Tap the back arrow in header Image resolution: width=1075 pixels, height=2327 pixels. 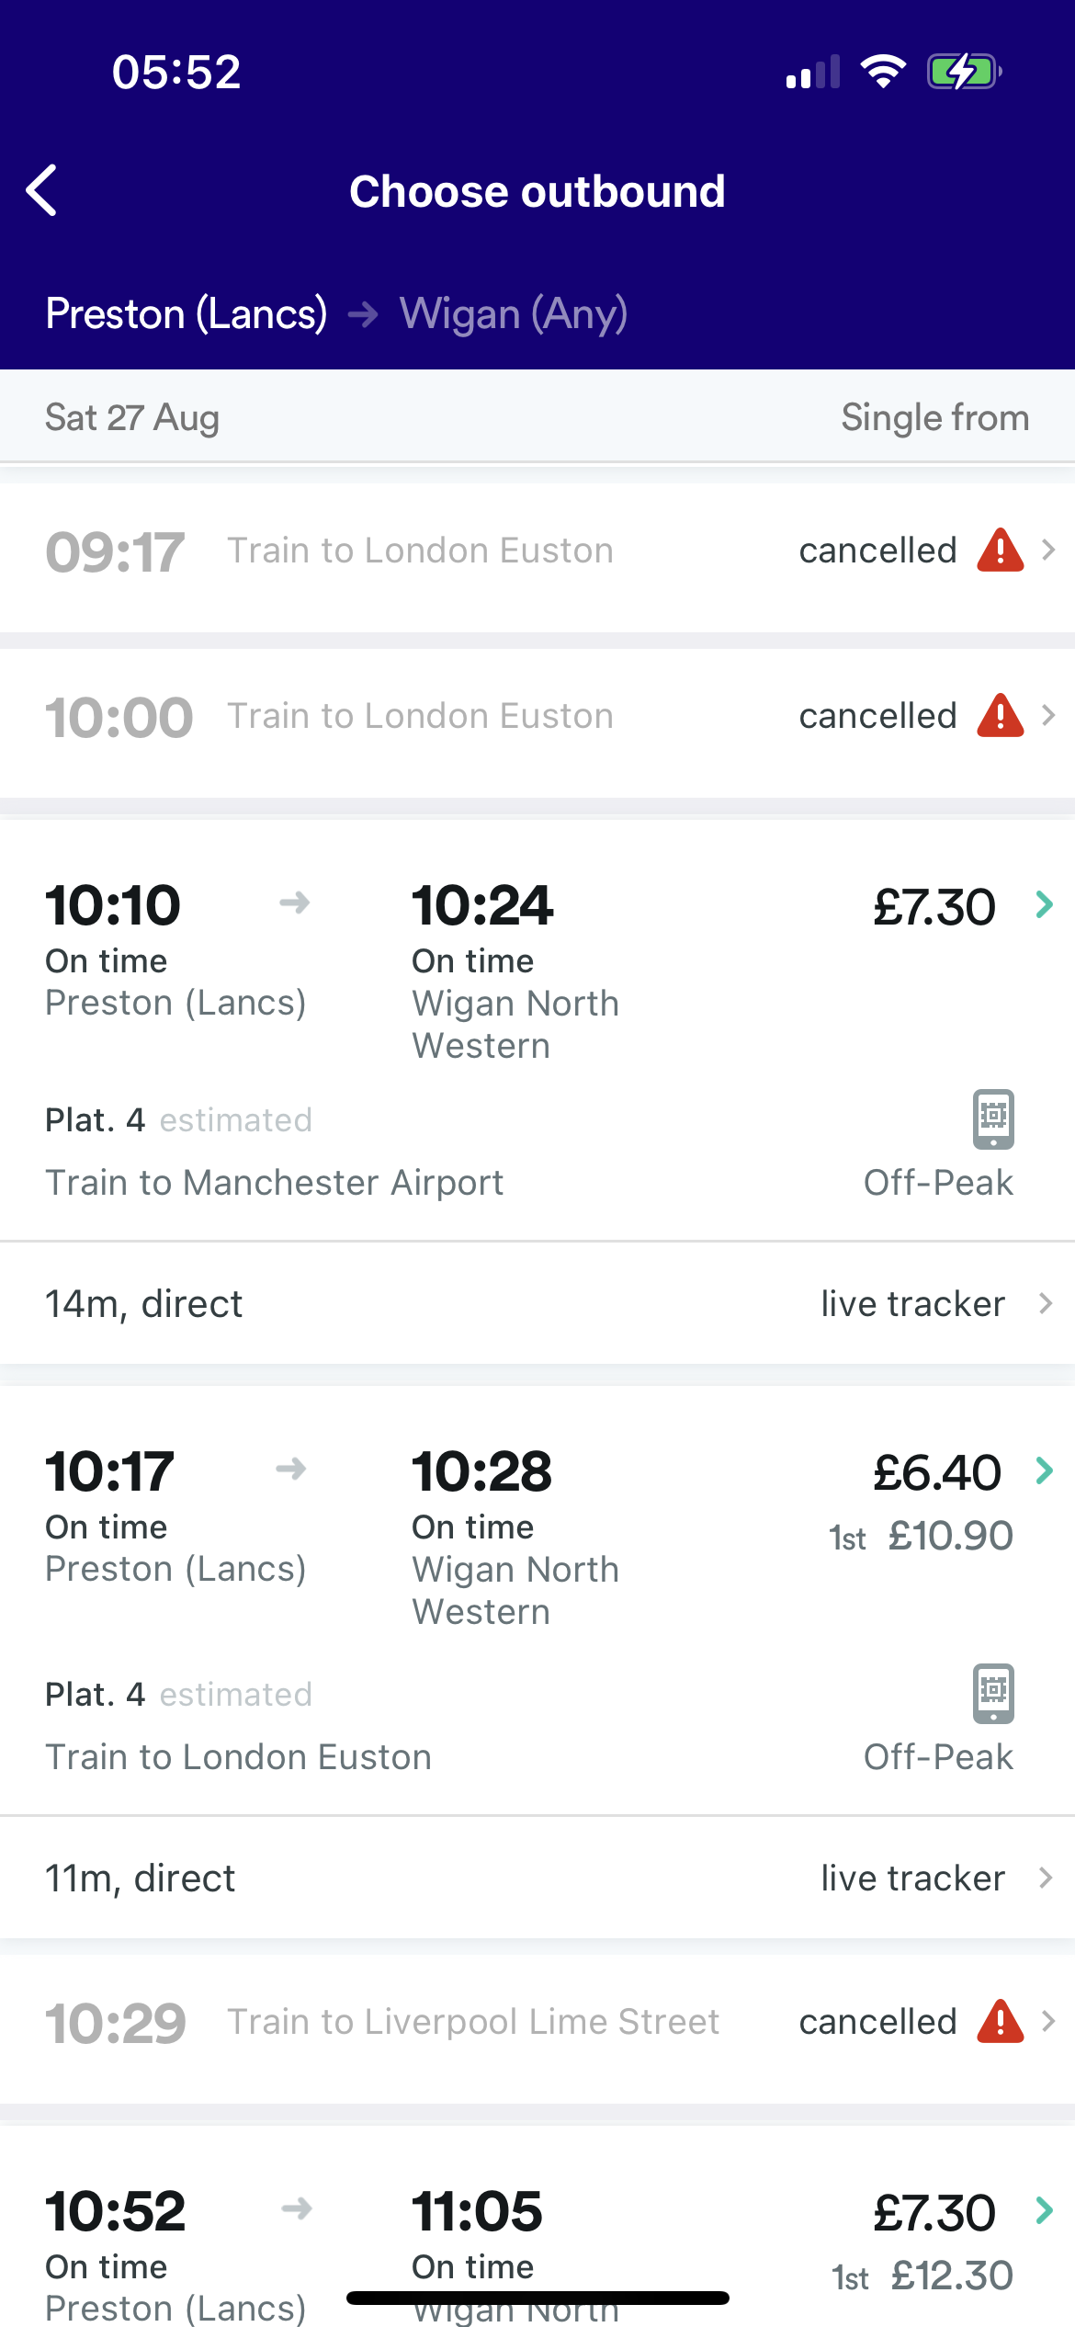pyautogui.click(x=42, y=191)
